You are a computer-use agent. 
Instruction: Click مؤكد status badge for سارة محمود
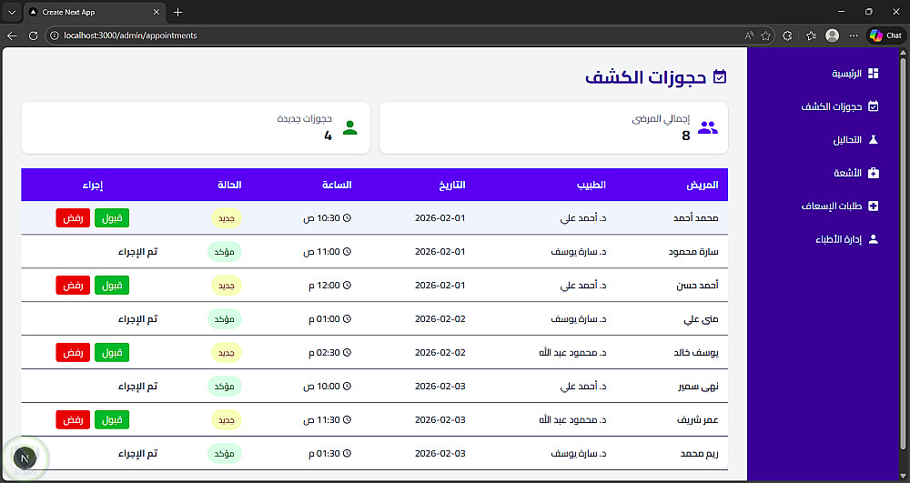click(224, 252)
